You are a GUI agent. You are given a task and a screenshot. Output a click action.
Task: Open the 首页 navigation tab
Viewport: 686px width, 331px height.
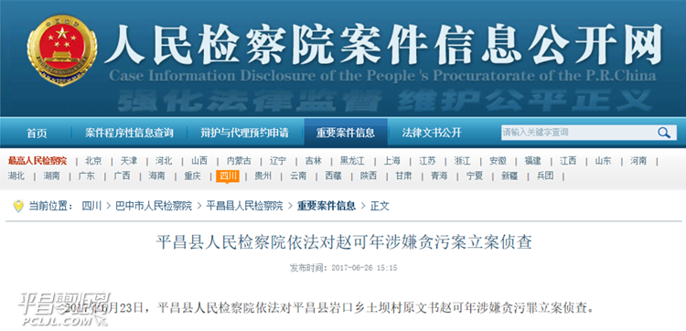(37, 133)
